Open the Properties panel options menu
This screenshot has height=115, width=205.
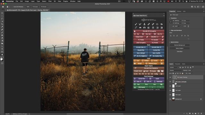tap(204, 11)
